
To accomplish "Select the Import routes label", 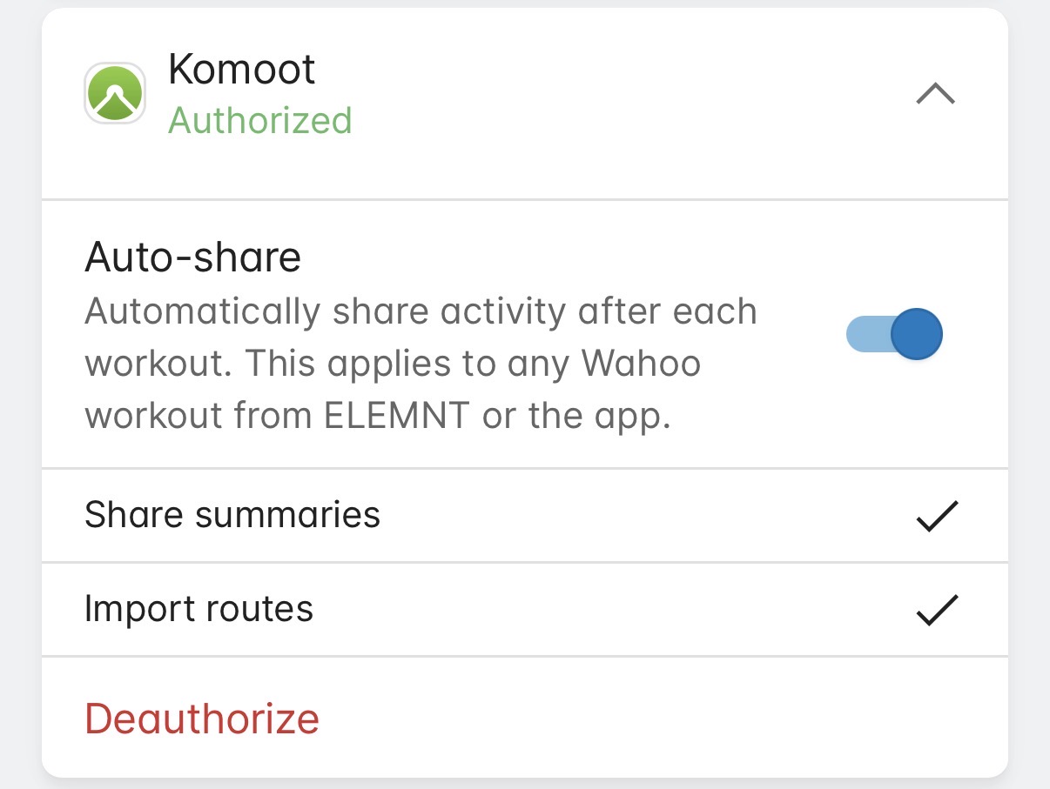I will [199, 609].
